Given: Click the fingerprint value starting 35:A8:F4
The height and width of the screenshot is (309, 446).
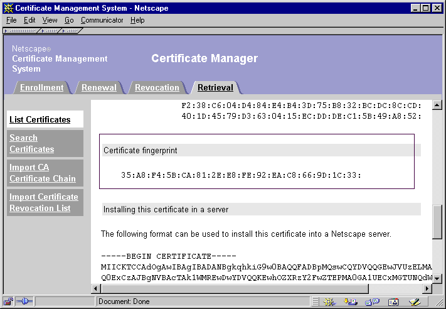Looking at the screenshot, I should coord(242,175).
